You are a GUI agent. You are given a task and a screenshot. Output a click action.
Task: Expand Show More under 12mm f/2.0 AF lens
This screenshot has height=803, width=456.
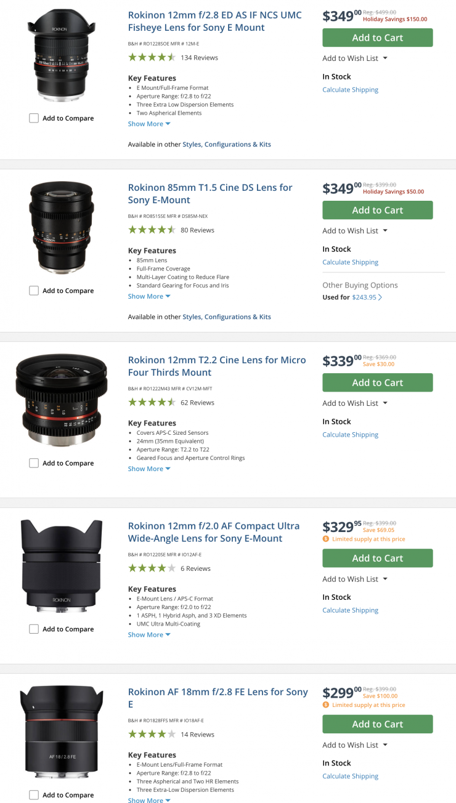tap(149, 635)
